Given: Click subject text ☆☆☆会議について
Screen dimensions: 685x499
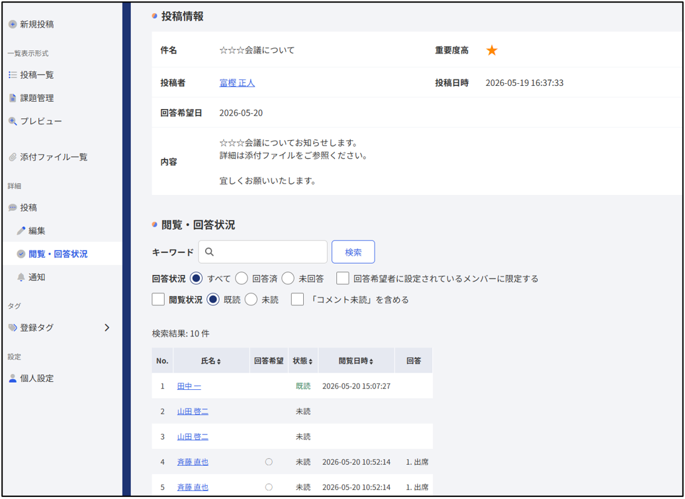Looking at the screenshot, I should click(x=257, y=50).
